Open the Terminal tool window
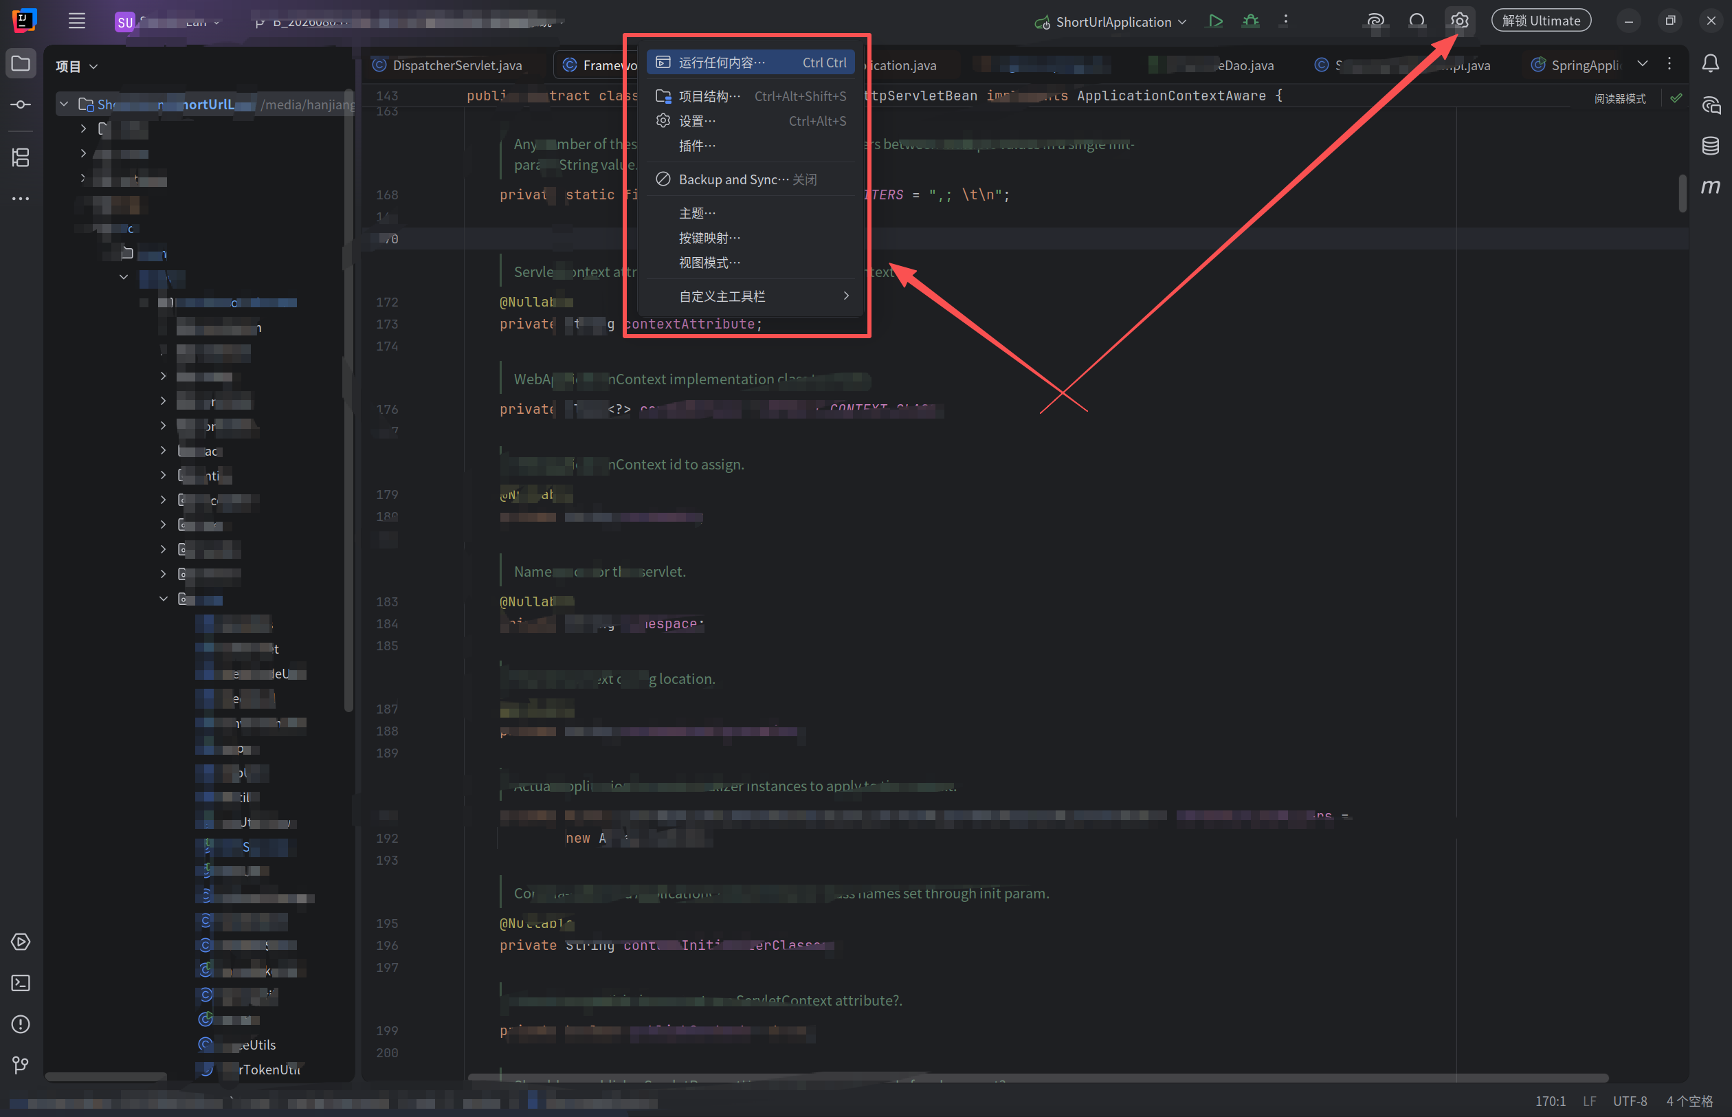The height and width of the screenshot is (1117, 1732). (x=21, y=983)
